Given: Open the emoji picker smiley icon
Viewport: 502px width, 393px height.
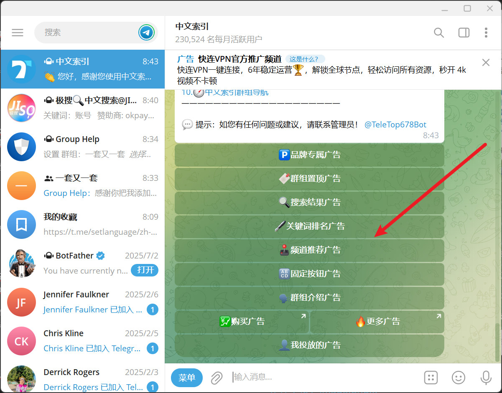Looking at the screenshot, I should coord(458,378).
